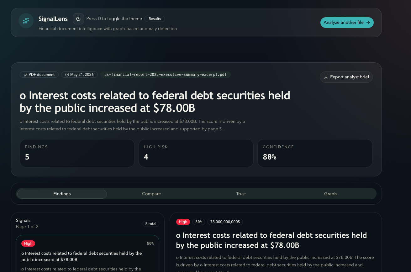Click the arrow icon in Analyze button
The width and height of the screenshot is (411, 272).
368,23
